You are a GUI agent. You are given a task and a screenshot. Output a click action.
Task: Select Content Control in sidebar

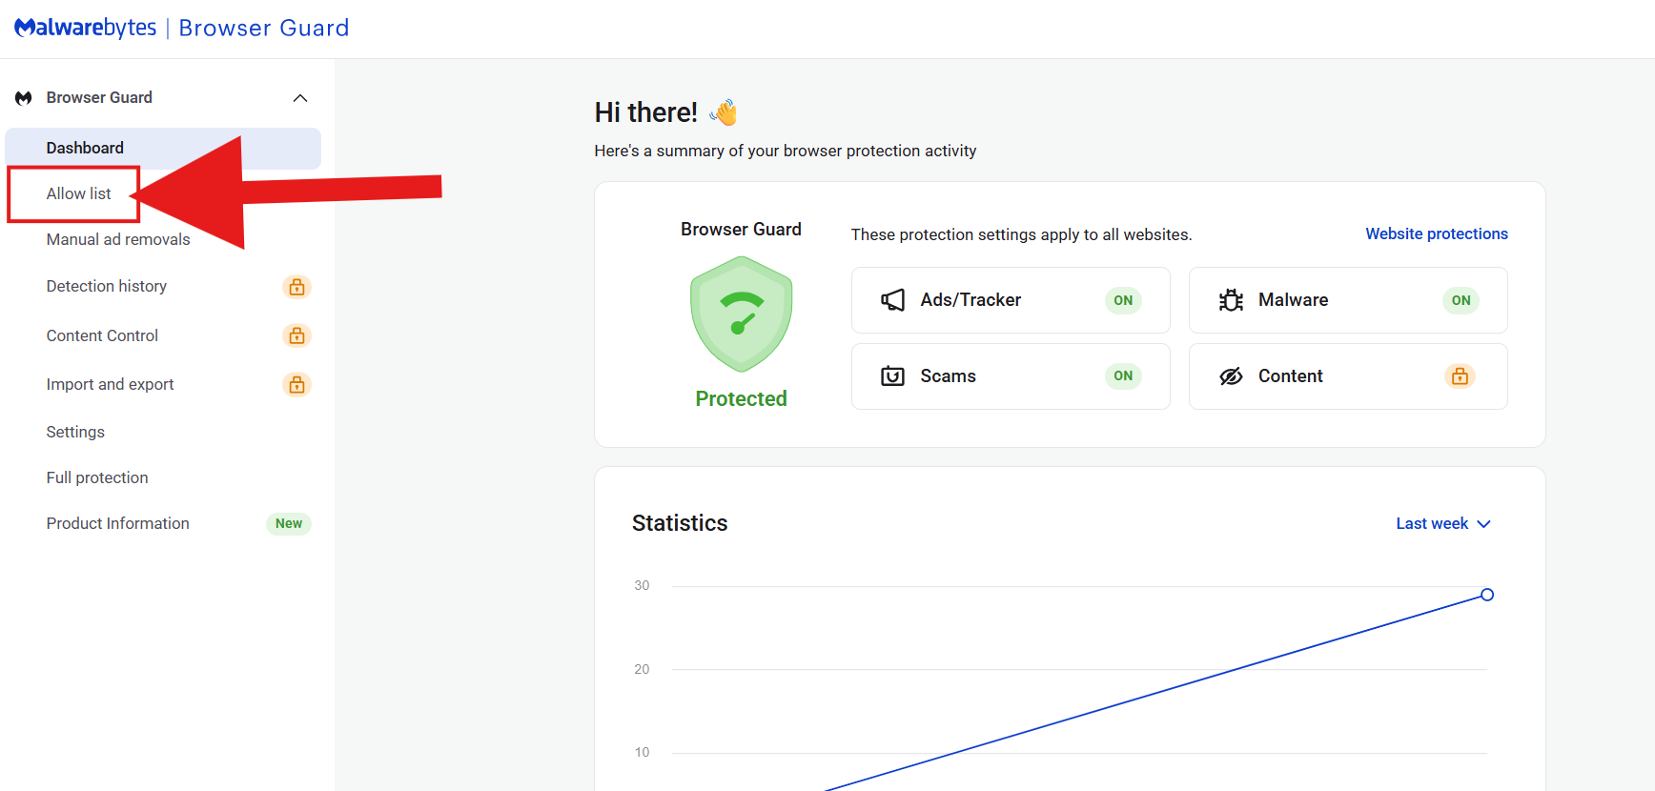(102, 335)
